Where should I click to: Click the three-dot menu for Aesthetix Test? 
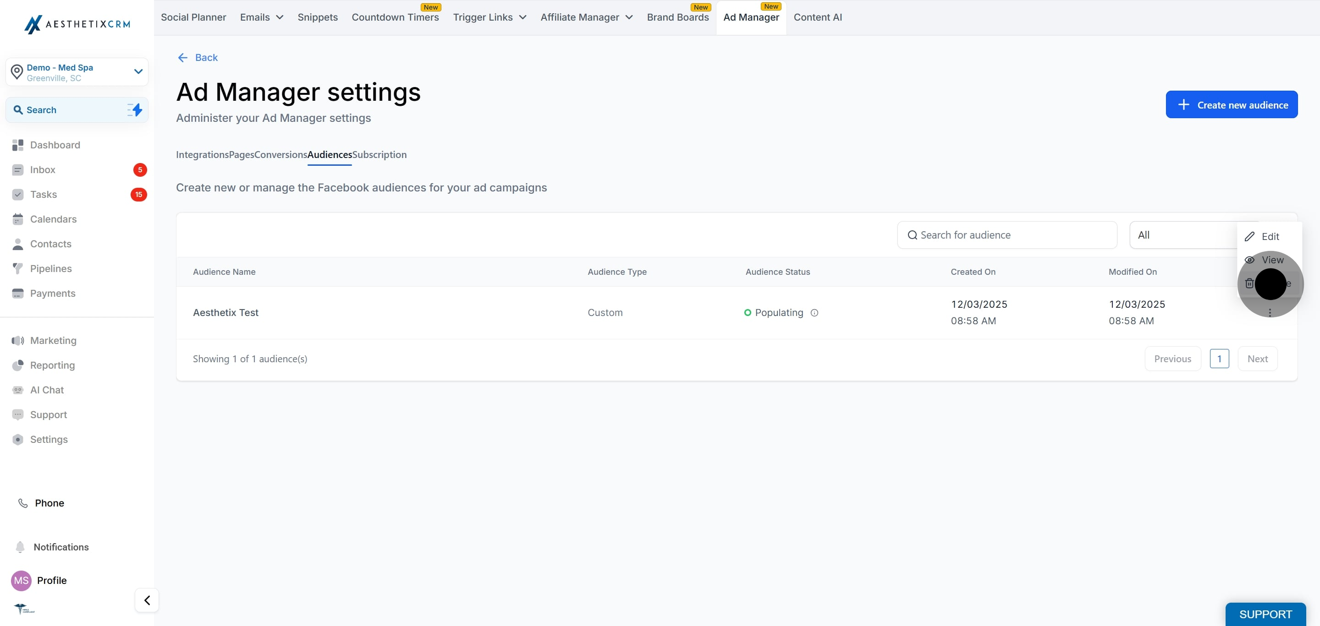[1270, 312]
